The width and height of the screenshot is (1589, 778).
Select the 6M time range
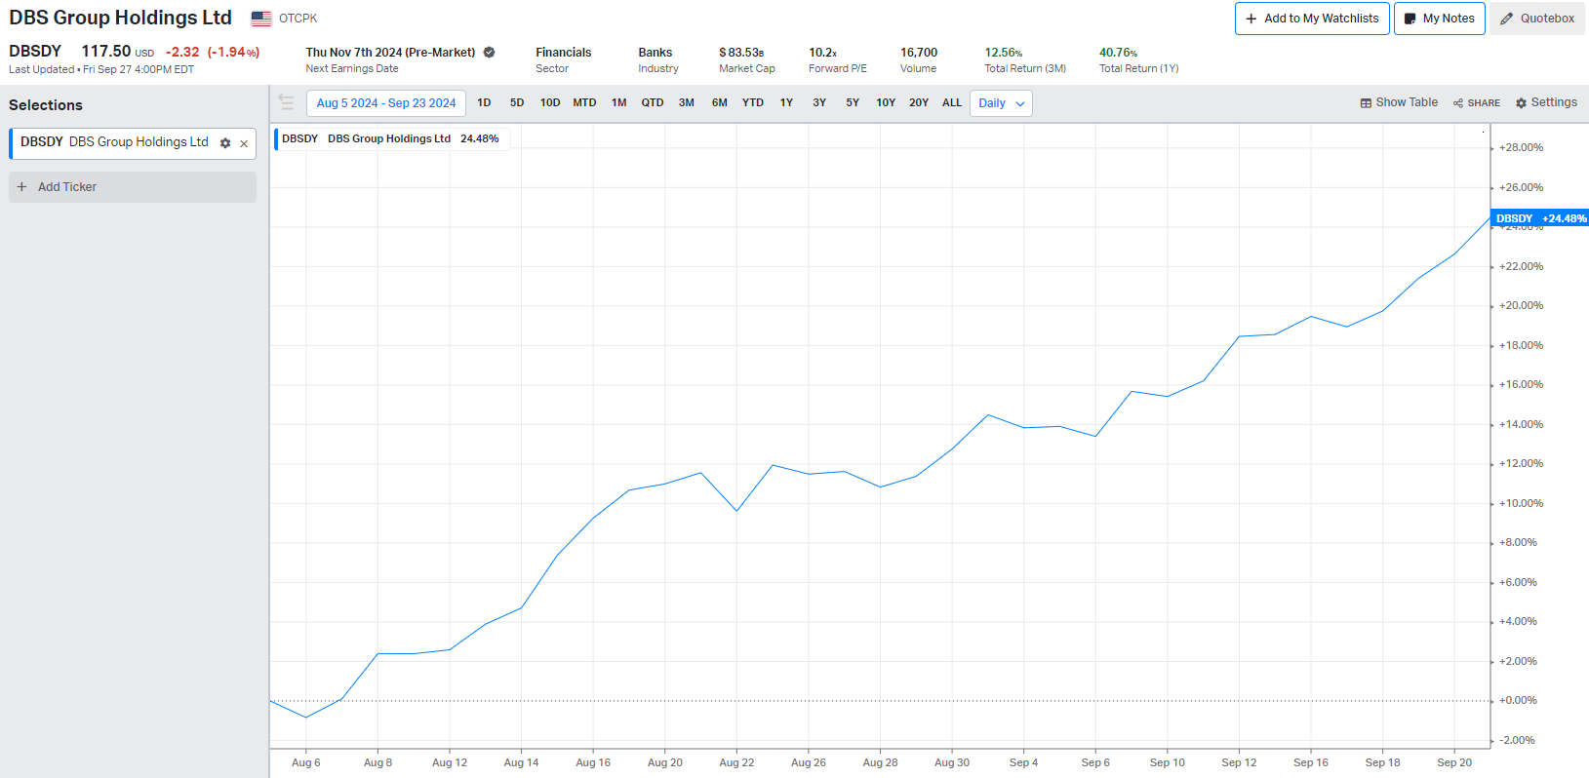pyautogui.click(x=720, y=103)
